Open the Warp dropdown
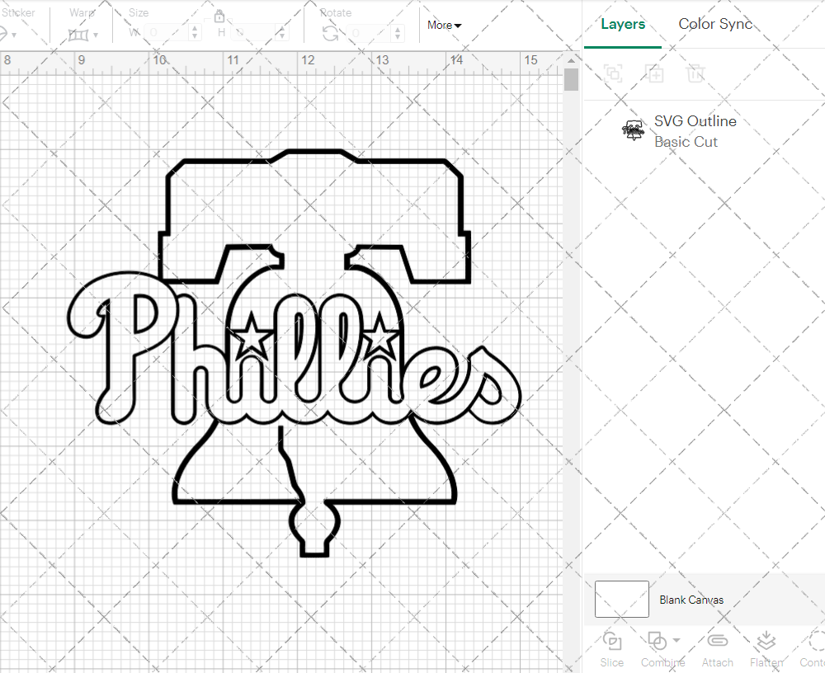Image resolution: width=825 pixels, height=673 pixels. [95, 35]
